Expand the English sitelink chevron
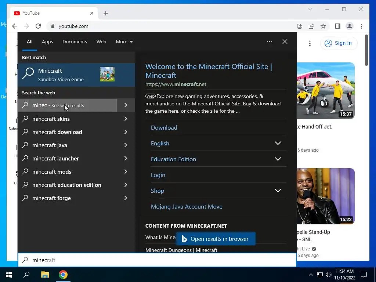Screen dimensions: 376x282 pos(278,143)
